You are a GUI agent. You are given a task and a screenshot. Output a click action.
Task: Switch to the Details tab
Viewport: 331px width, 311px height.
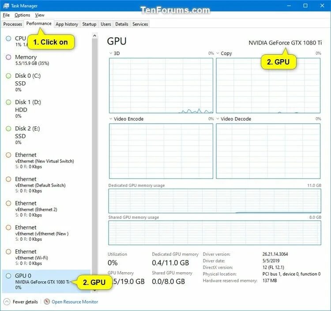(x=122, y=24)
